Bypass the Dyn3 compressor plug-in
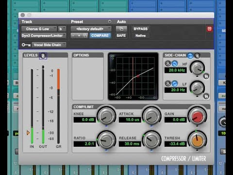 [141, 29]
